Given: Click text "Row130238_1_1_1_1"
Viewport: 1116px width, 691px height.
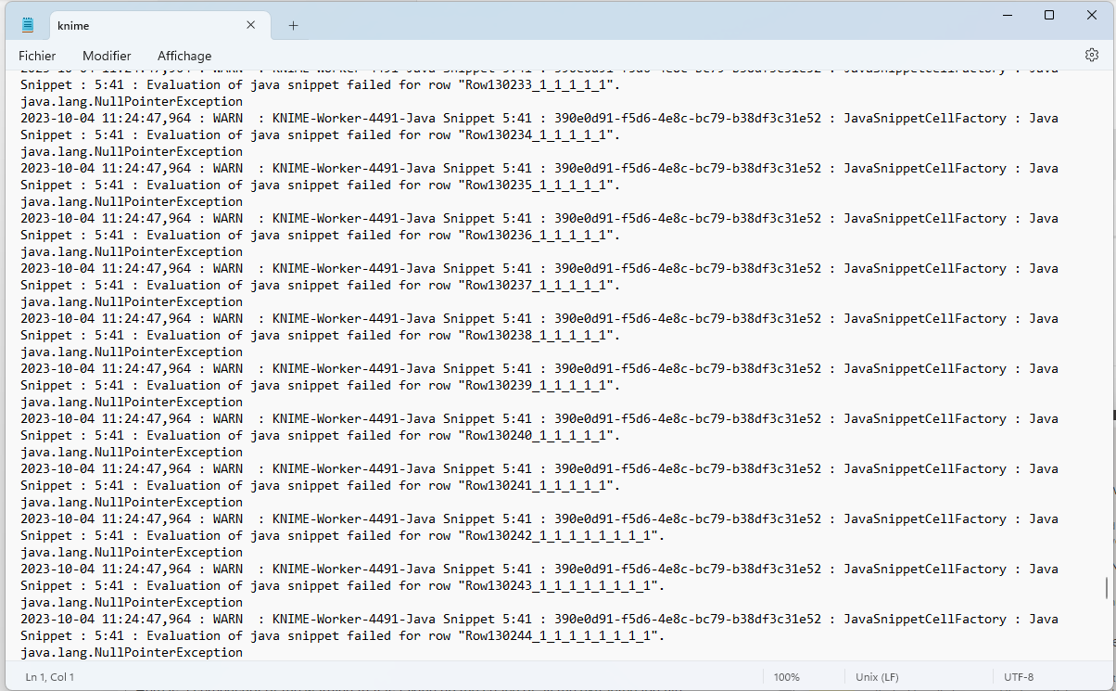Looking at the screenshot, I should (536, 335).
